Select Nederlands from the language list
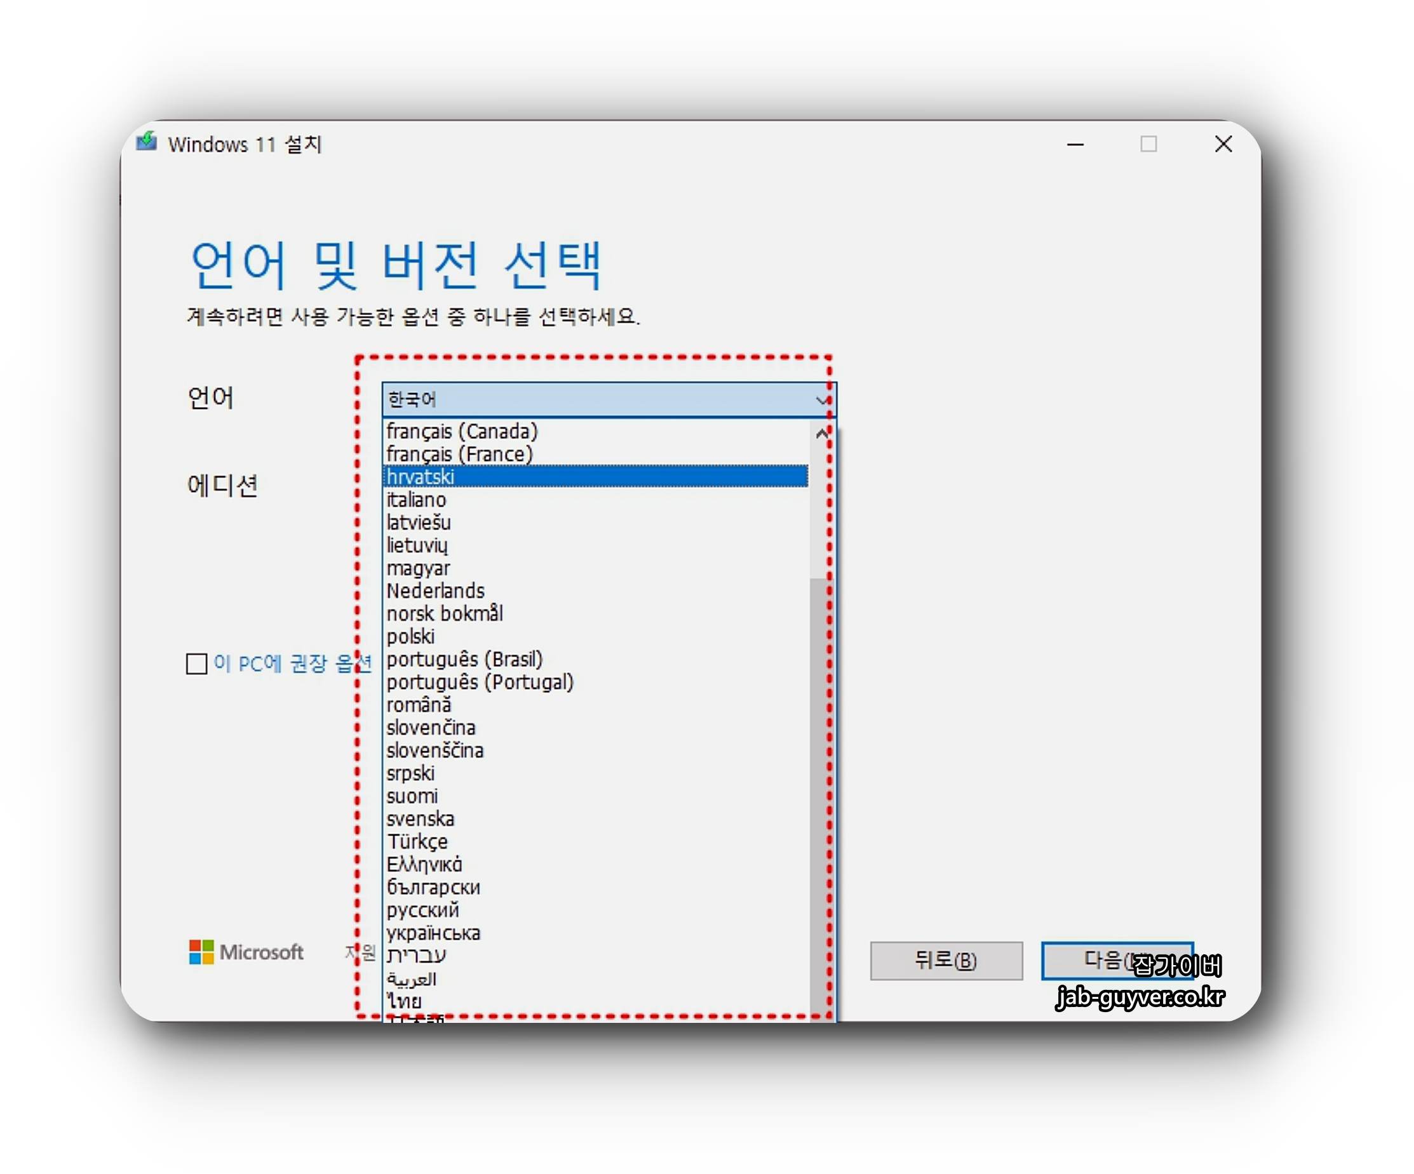The height and width of the screenshot is (1174, 1414). 435,590
